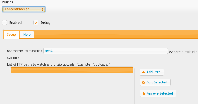The image size is (198, 104).
Task: Click the Remove Selected button
Action: tap(158, 93)
